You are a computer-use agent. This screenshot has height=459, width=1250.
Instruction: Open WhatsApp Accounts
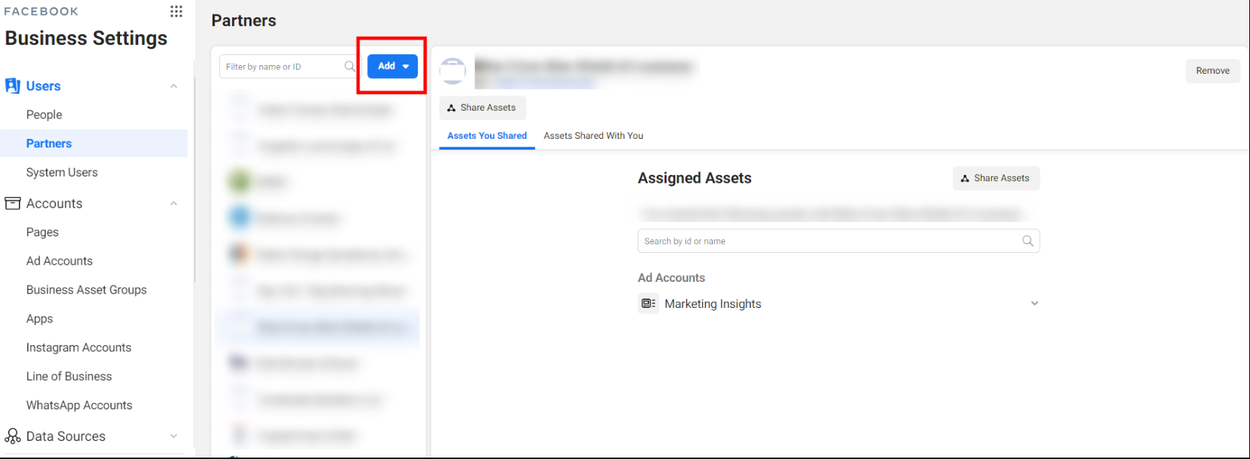coord(80,406)
